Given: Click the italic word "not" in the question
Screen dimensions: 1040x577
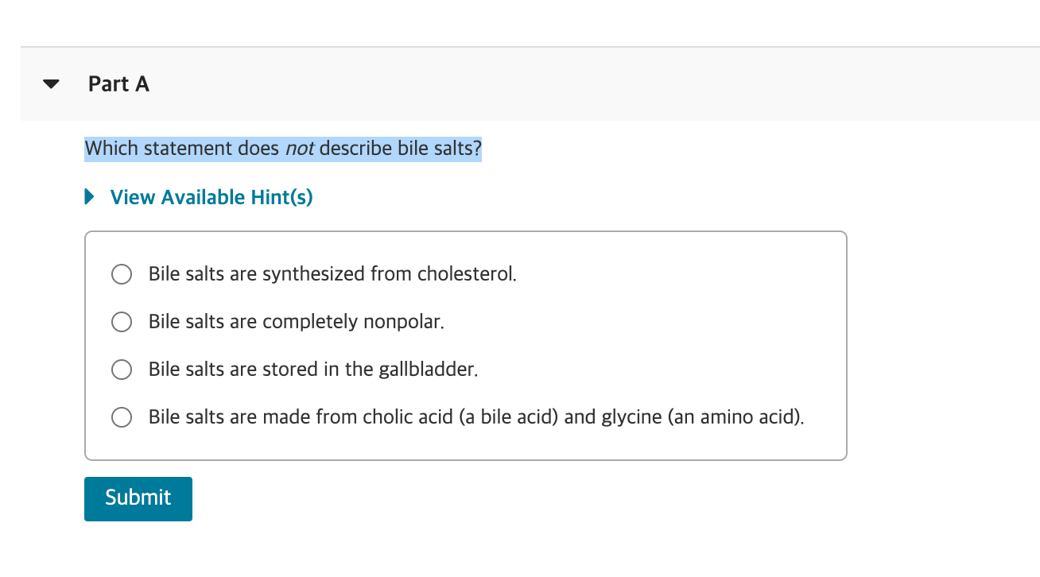Looking at the screenshot, I should pyautogui.click(x=299, y=149).
